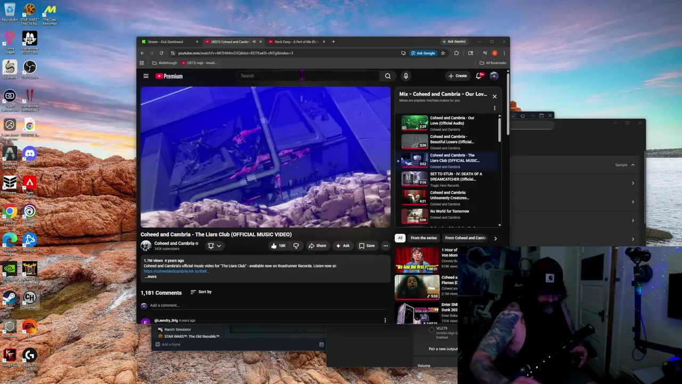Click the Ask button under the video
The height and width of the screenshot is (384, 682).
[342, 246]
